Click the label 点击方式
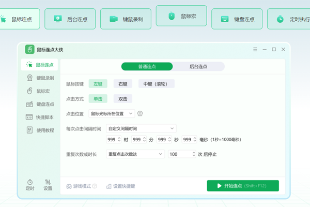Image resolution: width=310 pixels, height=207 pixels. (75, 99)
